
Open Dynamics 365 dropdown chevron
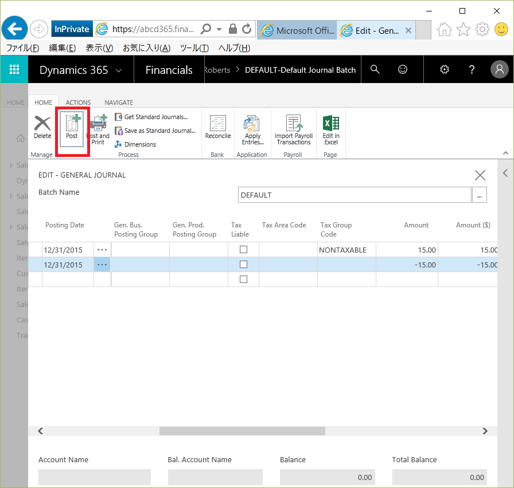tap(119, 70)
